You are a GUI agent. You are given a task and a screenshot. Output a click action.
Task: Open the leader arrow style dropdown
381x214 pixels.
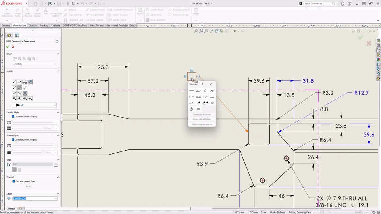coord(54,105)
